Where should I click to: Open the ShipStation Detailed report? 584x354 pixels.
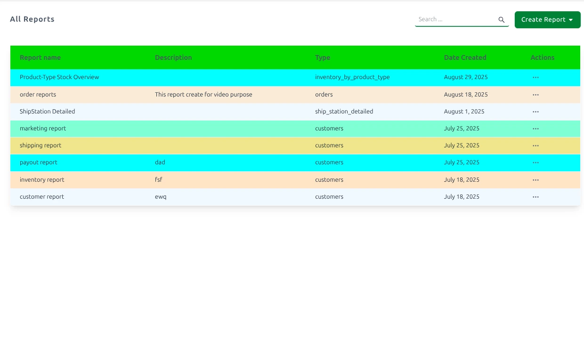tap(47, 112)
